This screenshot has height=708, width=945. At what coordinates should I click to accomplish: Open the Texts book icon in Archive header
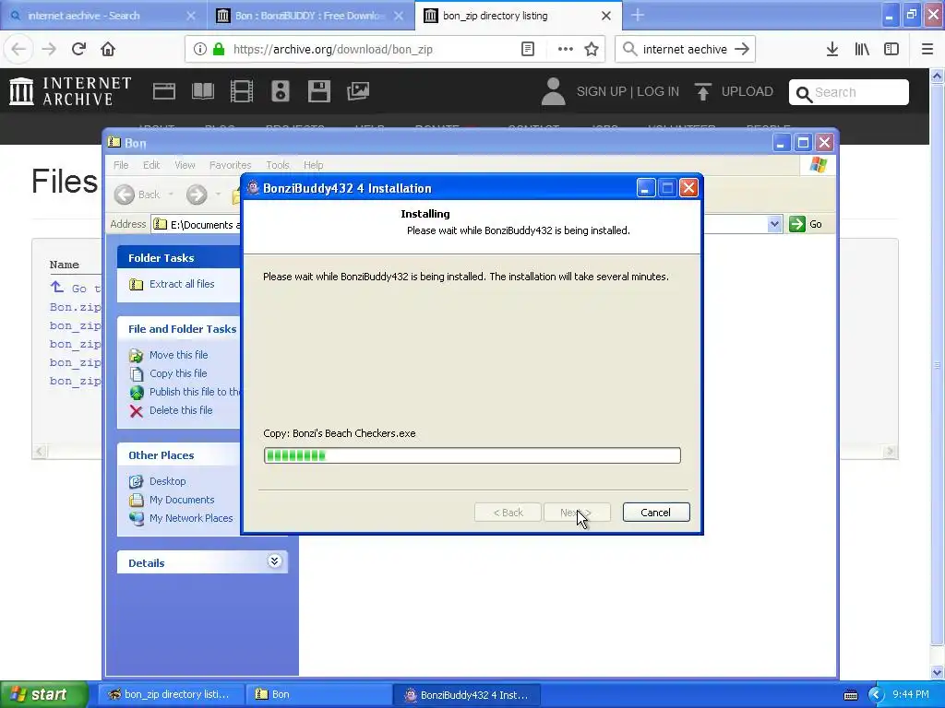tap(202, 91)
